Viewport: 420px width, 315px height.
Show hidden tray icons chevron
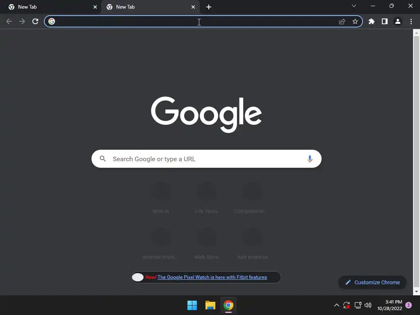point(337,305)
